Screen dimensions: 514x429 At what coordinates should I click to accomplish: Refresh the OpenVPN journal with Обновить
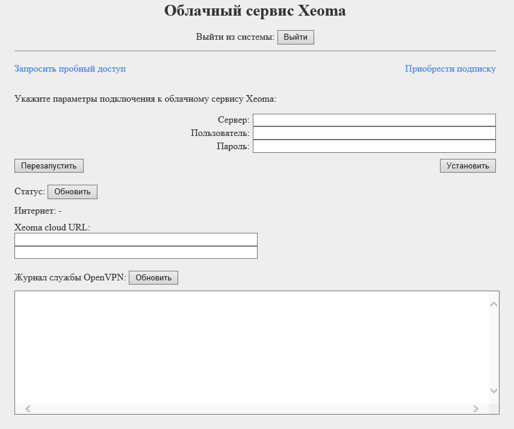(153, 277)
